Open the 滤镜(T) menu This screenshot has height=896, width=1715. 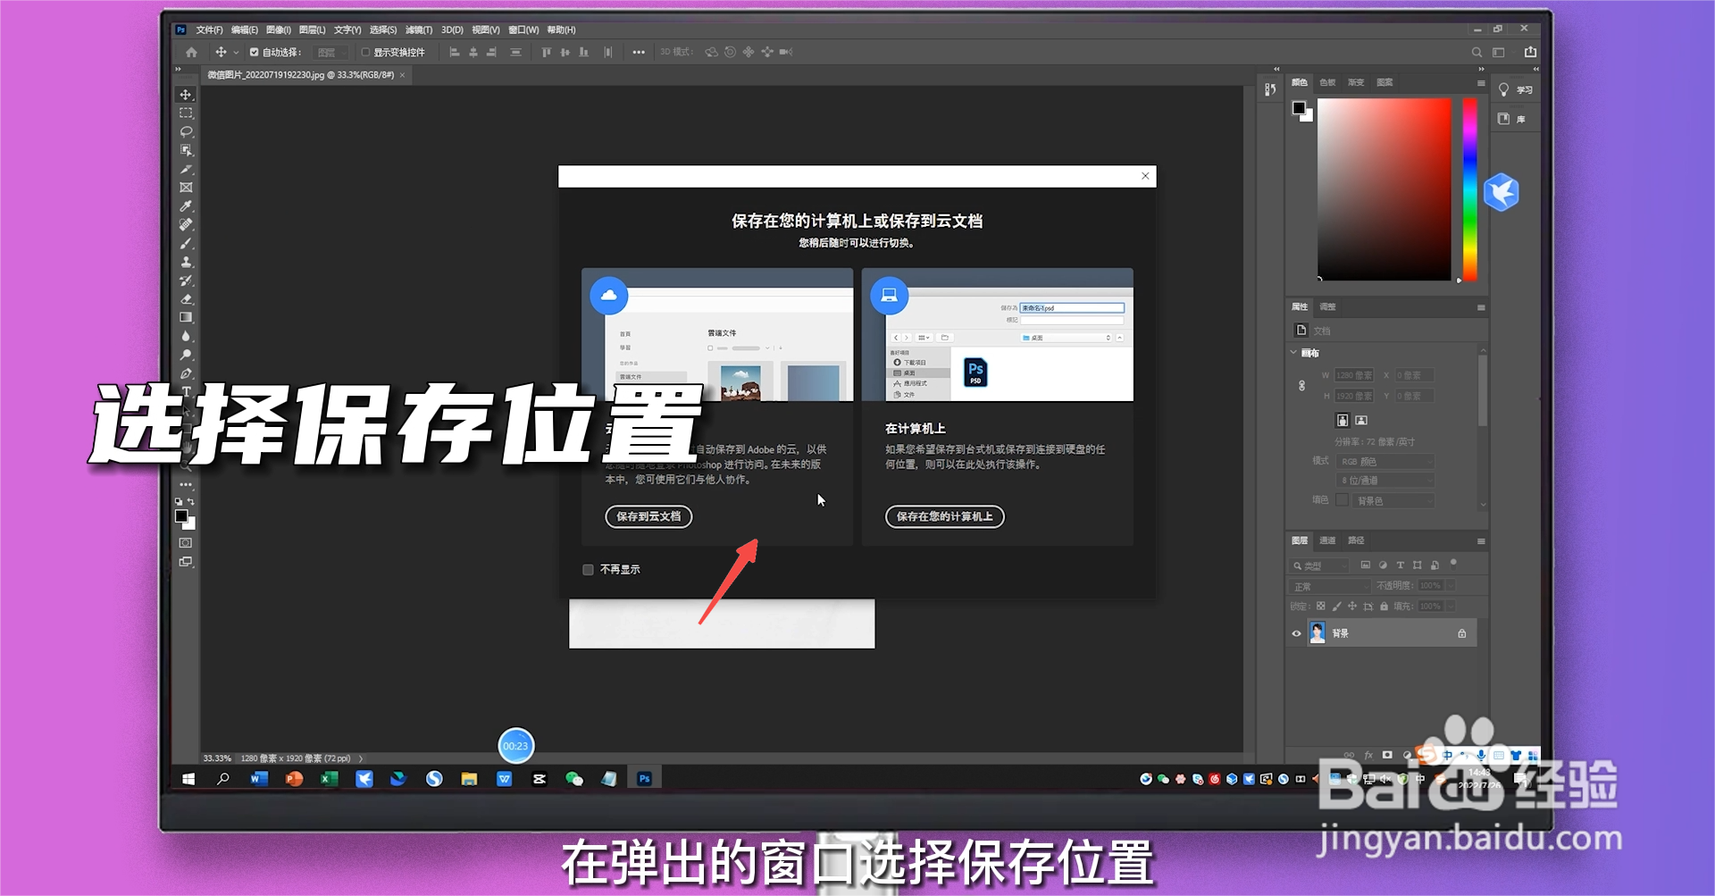419,29
